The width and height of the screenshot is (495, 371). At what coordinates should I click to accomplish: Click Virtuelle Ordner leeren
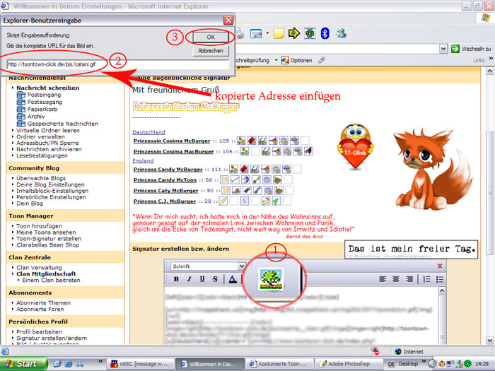[x=48, y=130]
